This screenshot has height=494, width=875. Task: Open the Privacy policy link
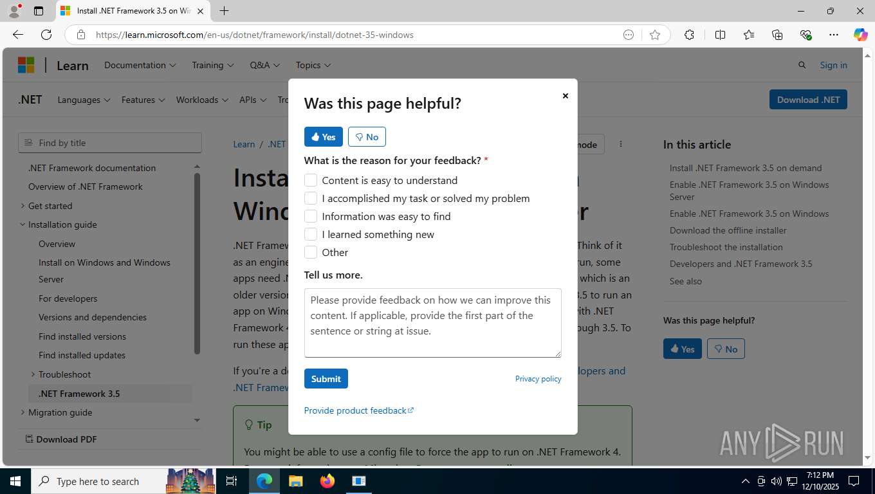(538, 379)
